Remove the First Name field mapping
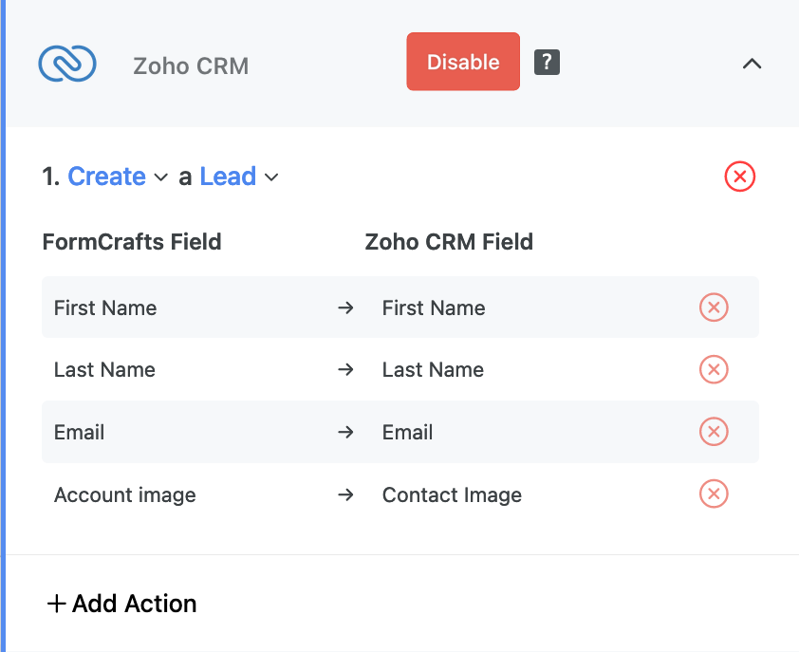 point(714,307)
